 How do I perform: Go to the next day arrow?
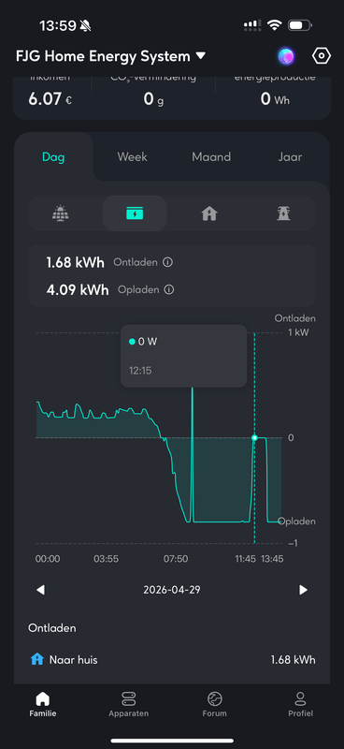click(303, 590)
